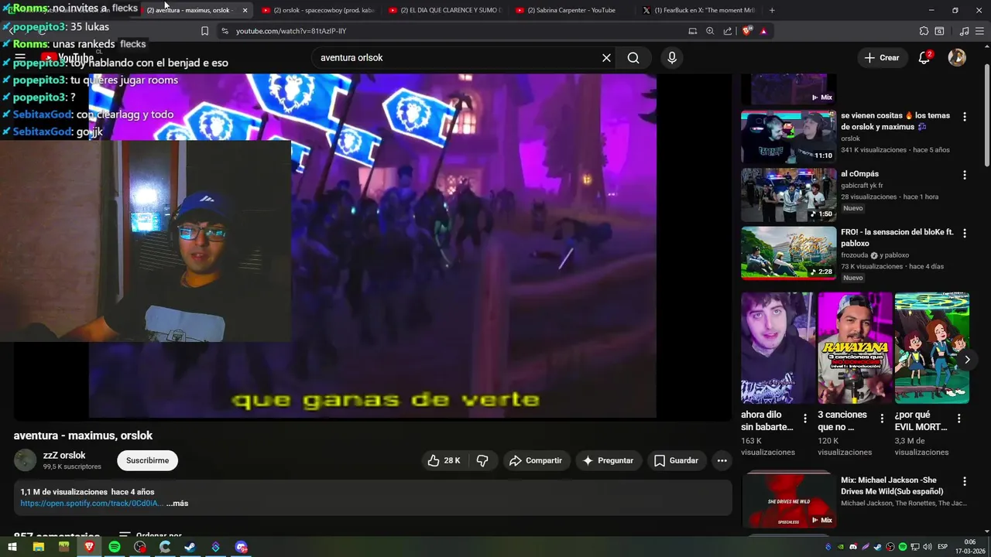Open File Explorer from taskbar

38,547
